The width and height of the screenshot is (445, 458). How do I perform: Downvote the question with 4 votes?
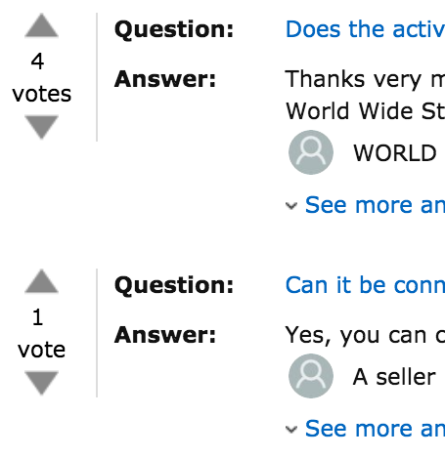pyautogui.click(x=42, y=127)
